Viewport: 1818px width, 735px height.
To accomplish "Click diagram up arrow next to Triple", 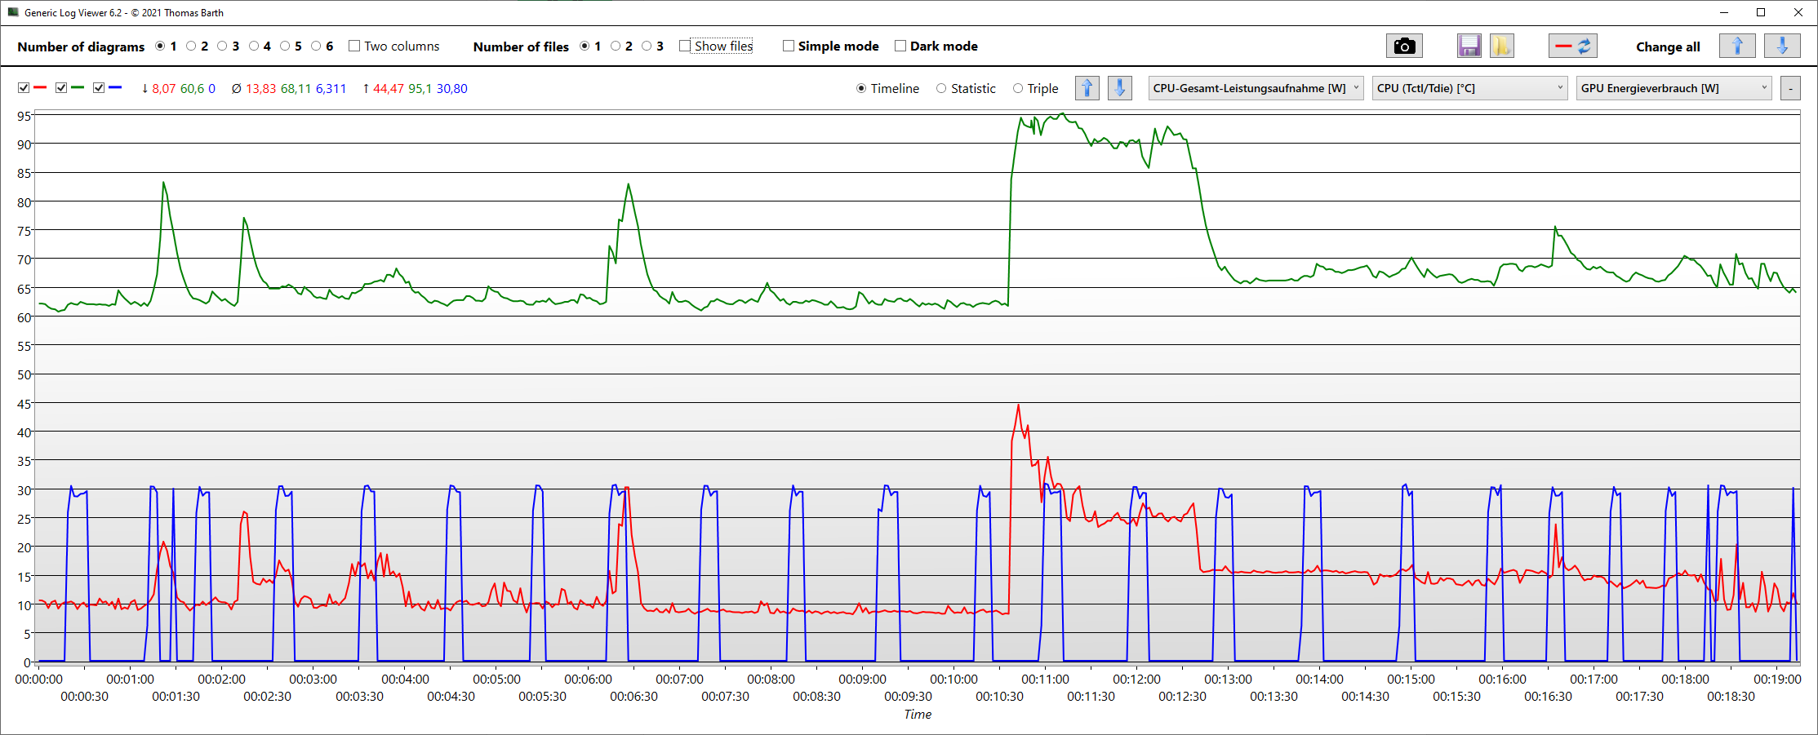I will pos(1087,88).
